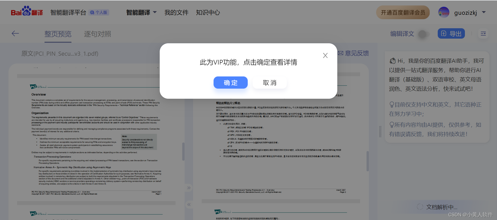Expand the guozizkj account dropdown arrow
Image resolution: width=497 pixels, height=220 pixels.
tap(484, 12)
